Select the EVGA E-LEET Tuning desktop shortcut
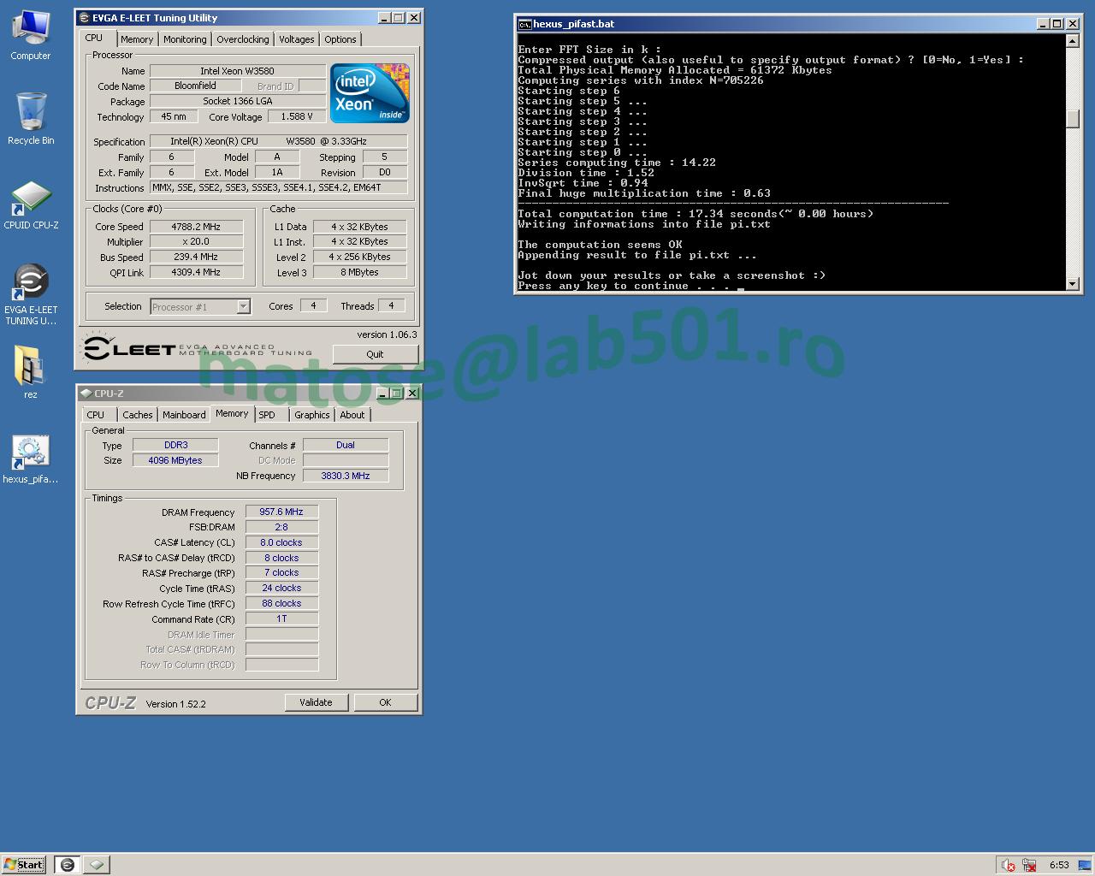 tap(31, 294)
